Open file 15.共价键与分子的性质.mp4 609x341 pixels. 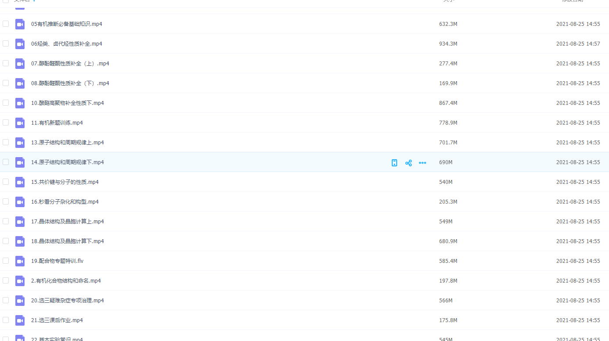point(65,182)
